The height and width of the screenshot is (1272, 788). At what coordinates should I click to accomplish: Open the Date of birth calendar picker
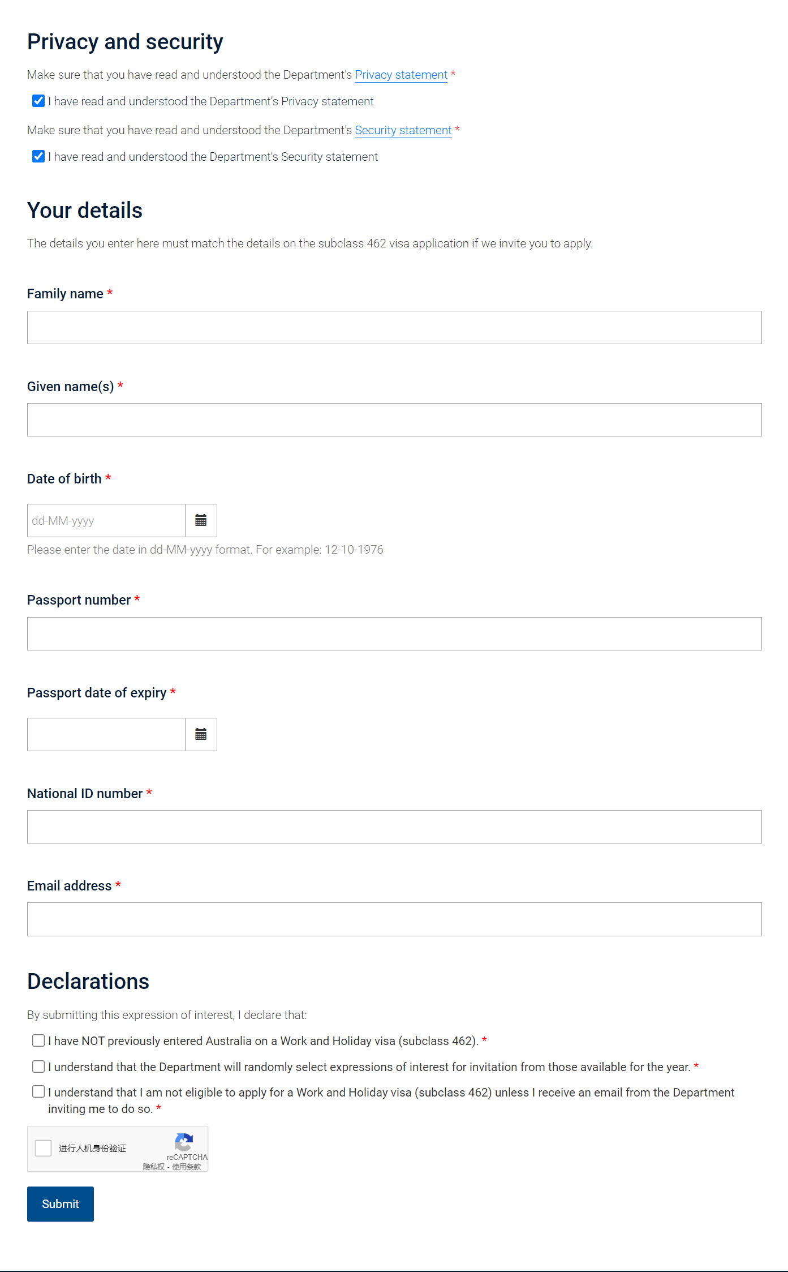click(x=201, y=520)
